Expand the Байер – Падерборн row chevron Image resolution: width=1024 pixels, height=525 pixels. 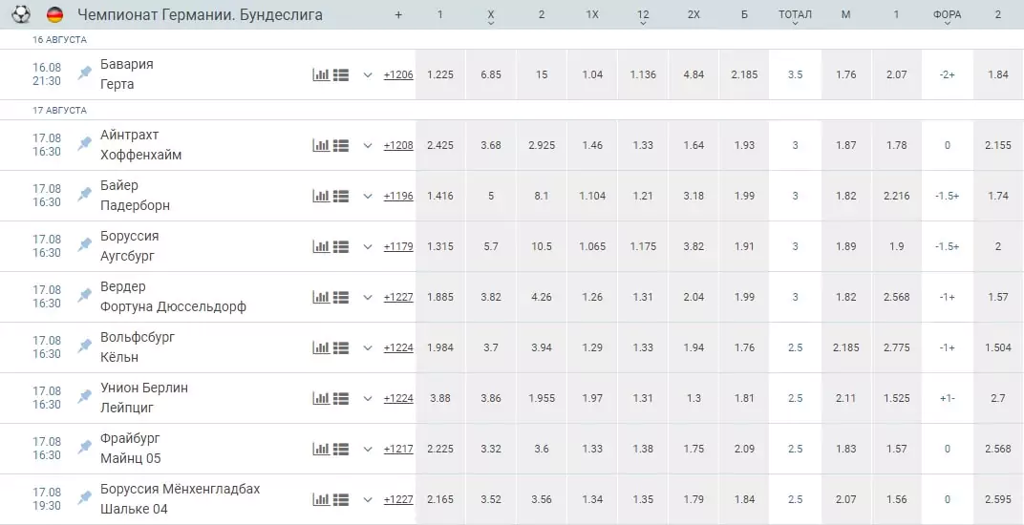368,196
